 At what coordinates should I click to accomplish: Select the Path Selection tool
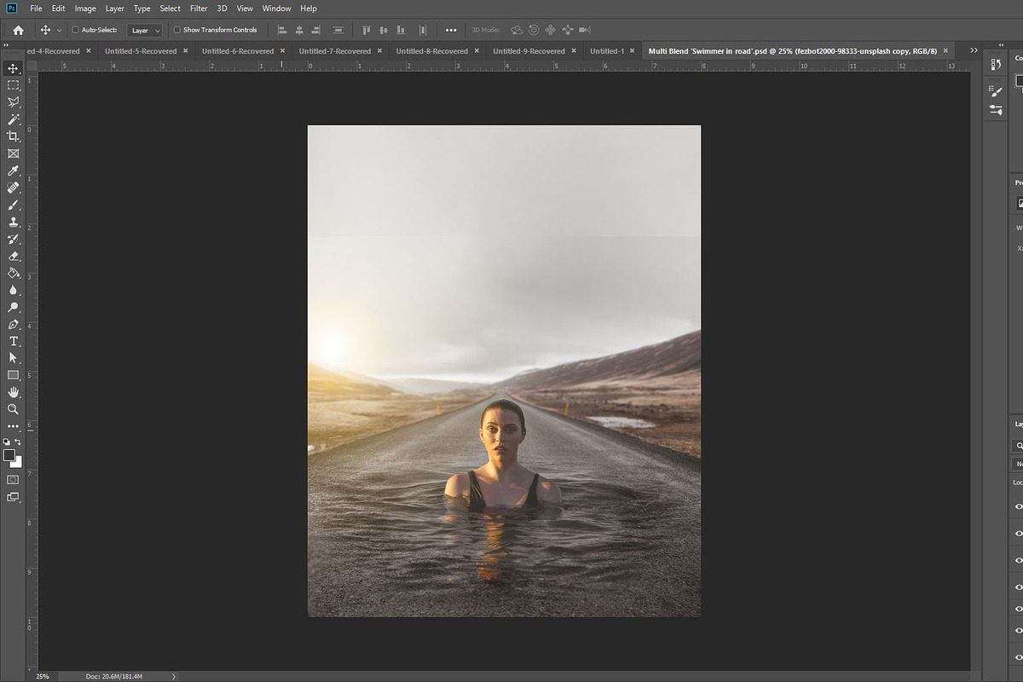coord(13,358)
